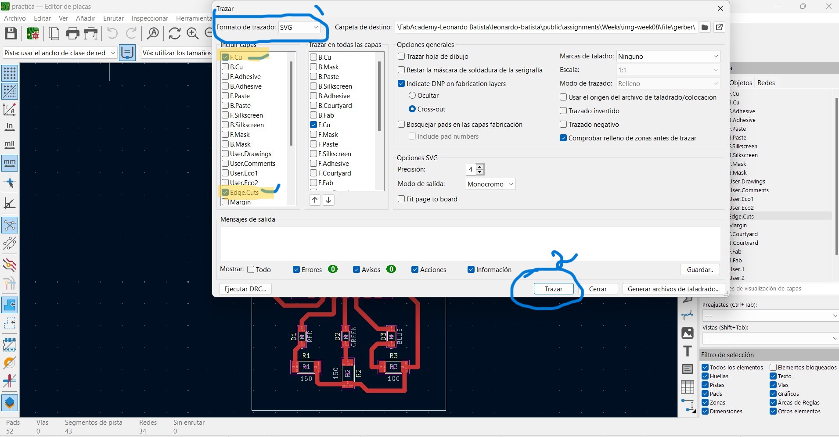Click the Cerrar button
Screen dimensions: 839x437
pos(598,289)
